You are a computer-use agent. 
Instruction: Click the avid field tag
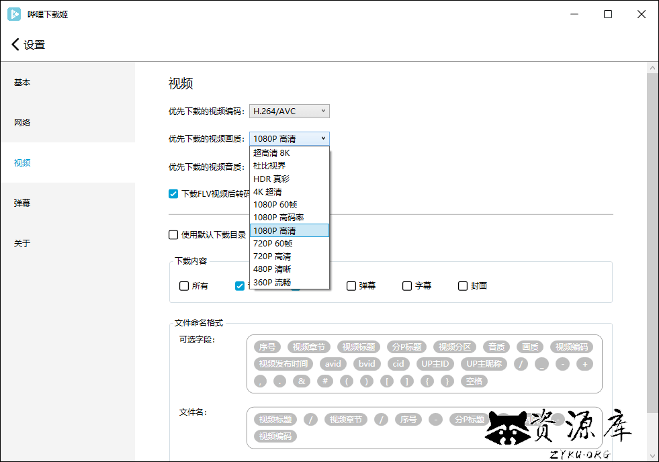pyautogui.click(x=333, y=364)
